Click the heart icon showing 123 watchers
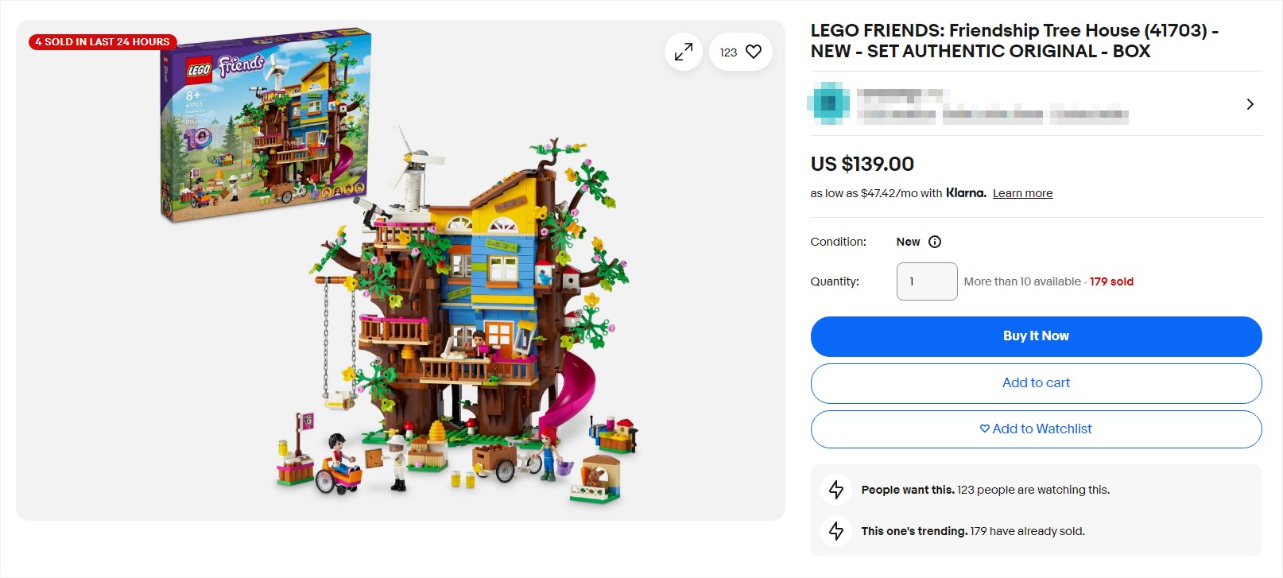This screenshot has width=1283, height=578. [753, 52]
